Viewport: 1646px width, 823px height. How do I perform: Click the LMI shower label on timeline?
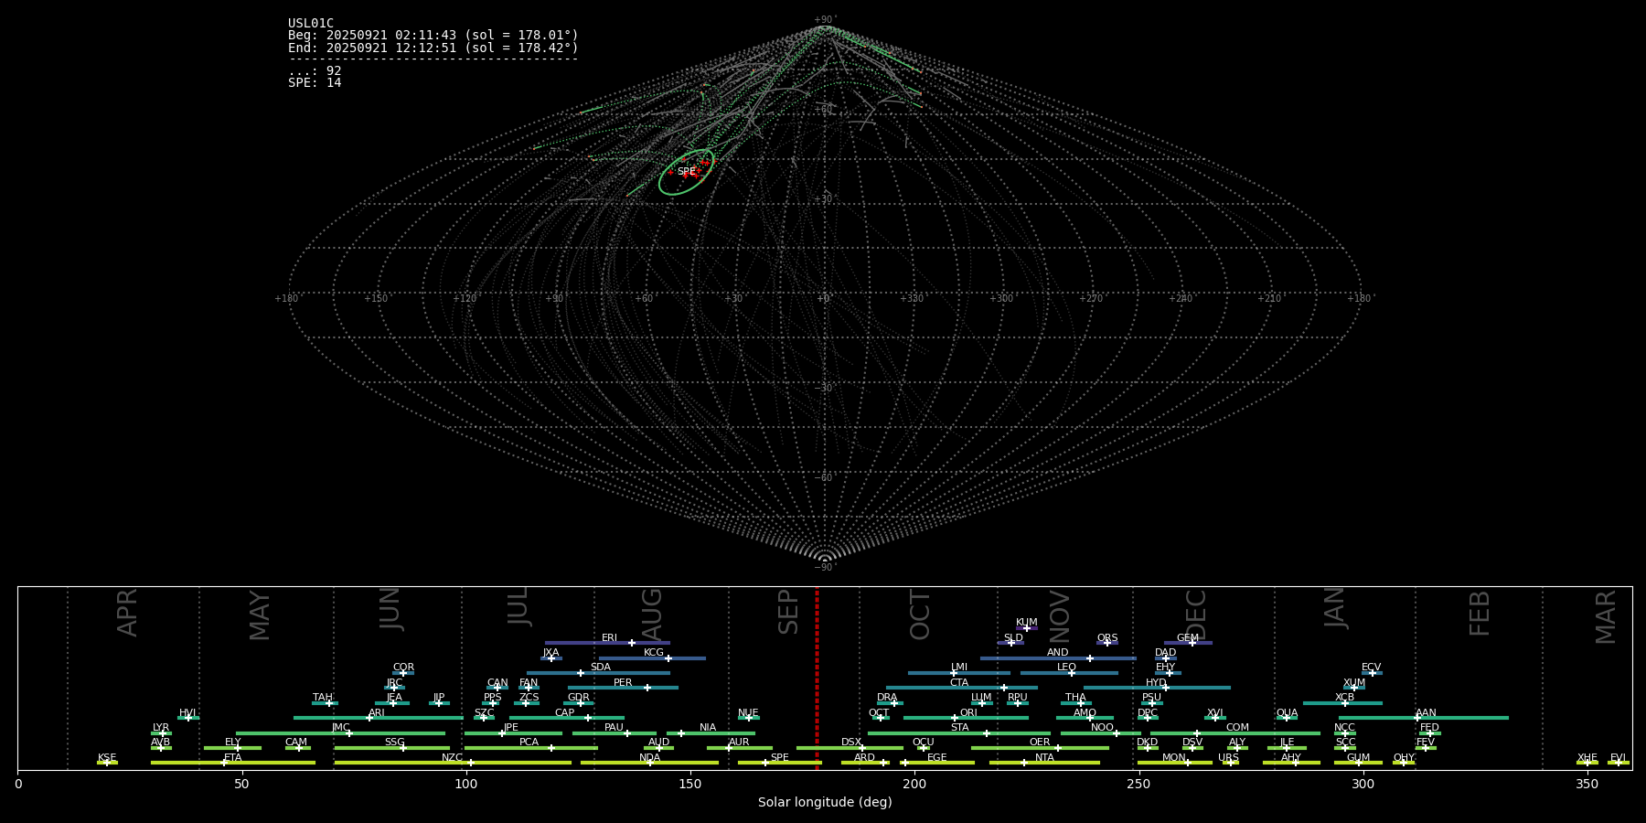tap(959, 668)
